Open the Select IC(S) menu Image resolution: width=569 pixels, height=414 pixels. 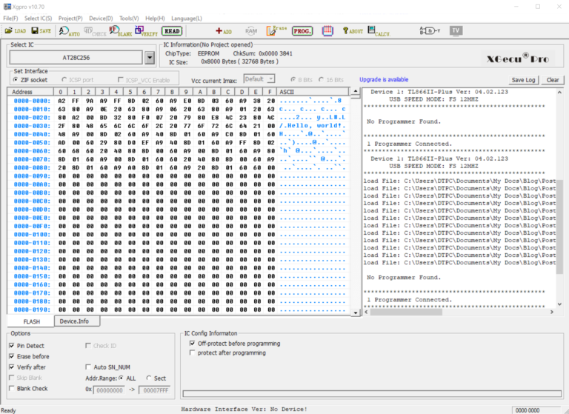38,18
